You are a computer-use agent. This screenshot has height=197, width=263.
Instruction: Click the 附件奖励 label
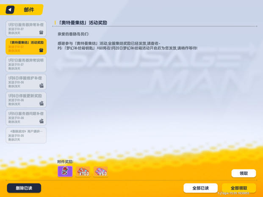(65, 161)
